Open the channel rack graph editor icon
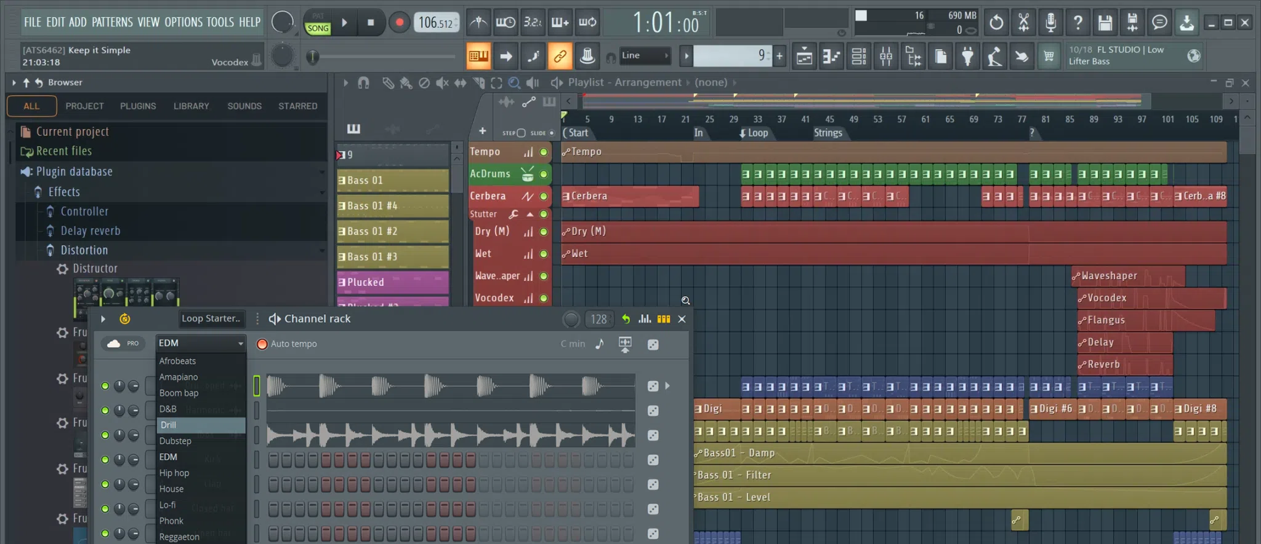 click(645, 318)
